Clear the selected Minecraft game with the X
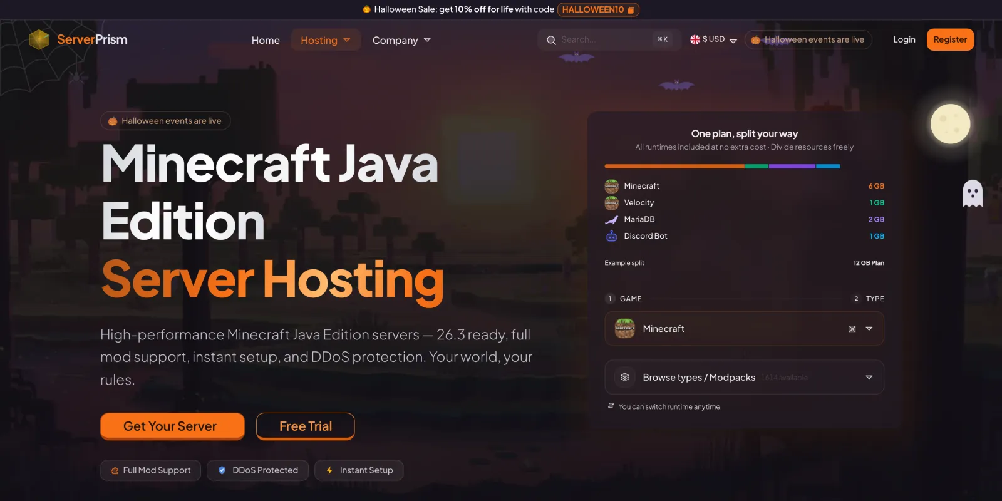Image resolution: width=1002 pixels, height=501 pixels. tap(852, 329)
